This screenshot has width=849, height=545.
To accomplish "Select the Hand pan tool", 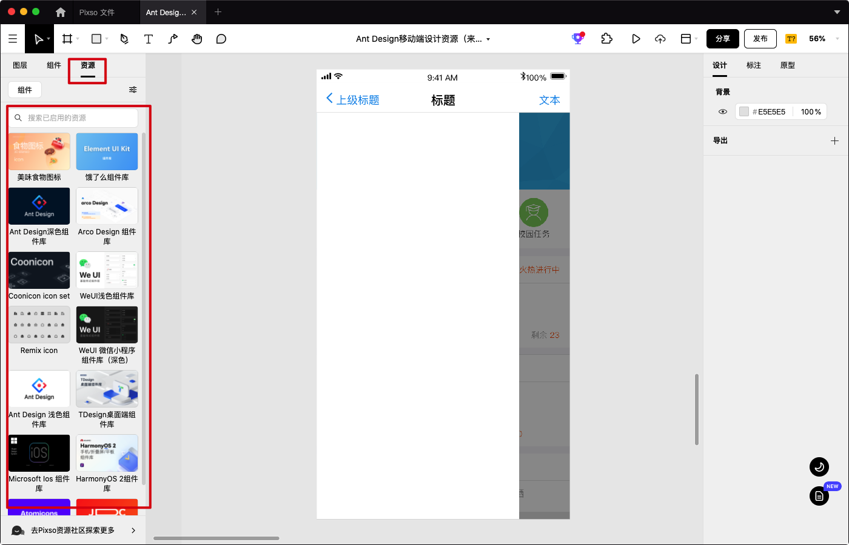I will (x=197, y=39).
